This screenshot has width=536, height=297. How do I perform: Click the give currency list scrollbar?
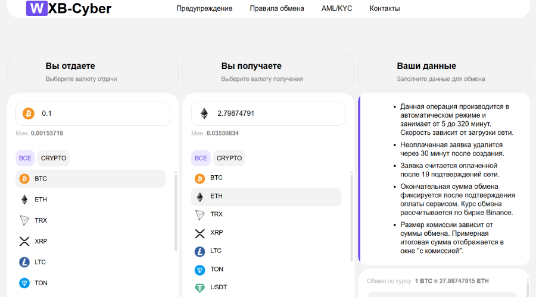pyautogui.click(x=176, y=211)
